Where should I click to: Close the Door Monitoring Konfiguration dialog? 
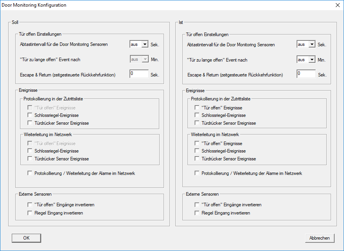tap(337, 5)
